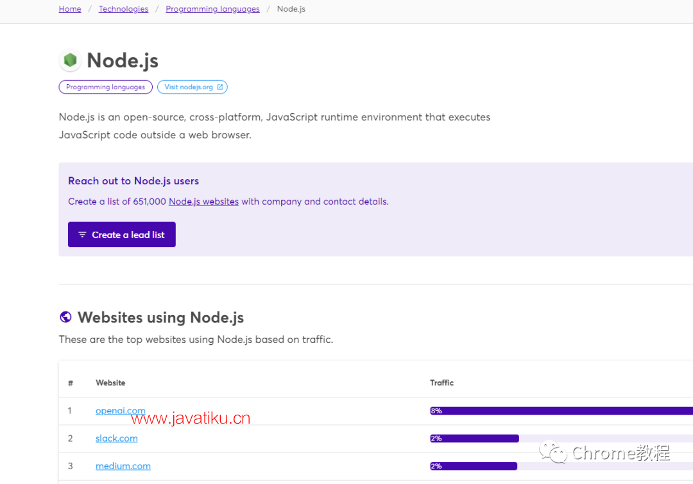
Task: Select the Programming languages category tag
Action: point(106,87)
